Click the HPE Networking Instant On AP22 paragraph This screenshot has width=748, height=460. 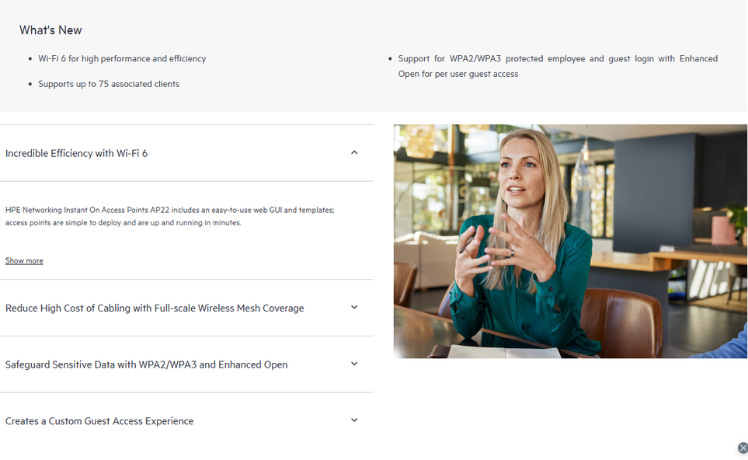pos(170,216)
